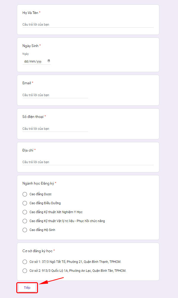Click the Ngày Sinh question label
This screenshot has height=298, width=178.
point(30,46)
